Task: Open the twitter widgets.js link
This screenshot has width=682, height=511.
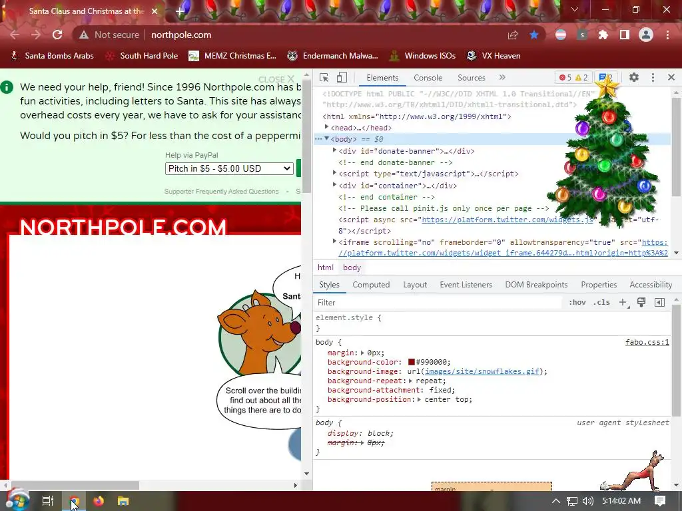Action: coord(507,220)
